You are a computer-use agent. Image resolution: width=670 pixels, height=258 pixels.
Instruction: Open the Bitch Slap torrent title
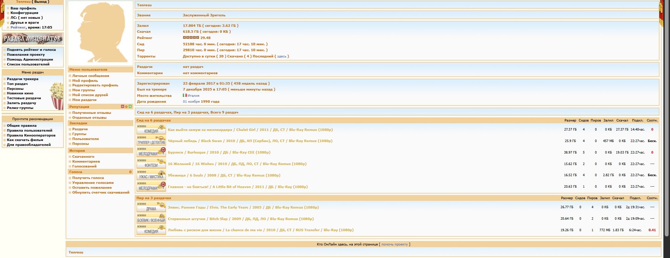point(241,219)
